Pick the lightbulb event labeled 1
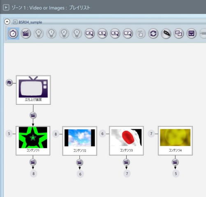 pyautogui.click(x=51, y=33)
